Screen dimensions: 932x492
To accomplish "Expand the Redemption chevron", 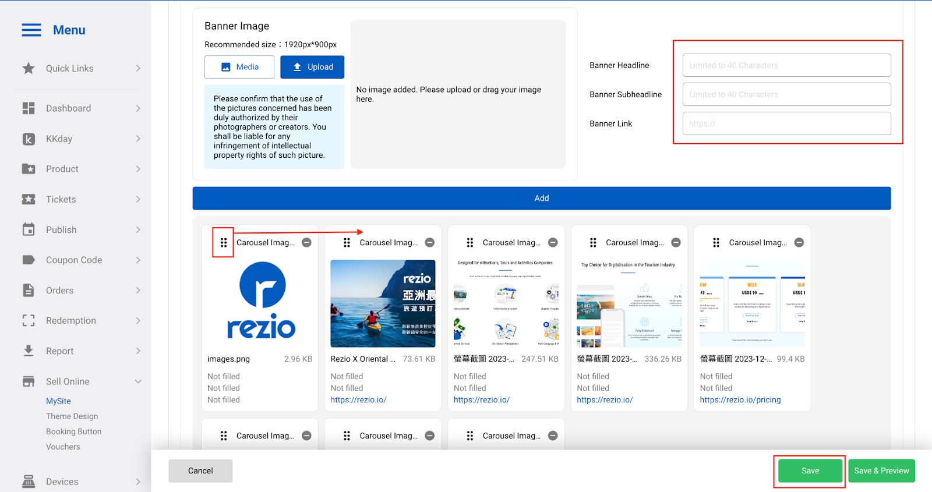I will pos(138,320).
